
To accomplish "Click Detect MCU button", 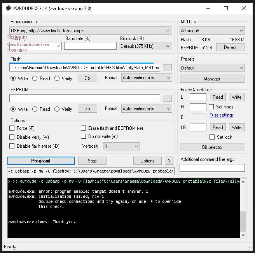I will pyautogui.click(x=230, y=47).
